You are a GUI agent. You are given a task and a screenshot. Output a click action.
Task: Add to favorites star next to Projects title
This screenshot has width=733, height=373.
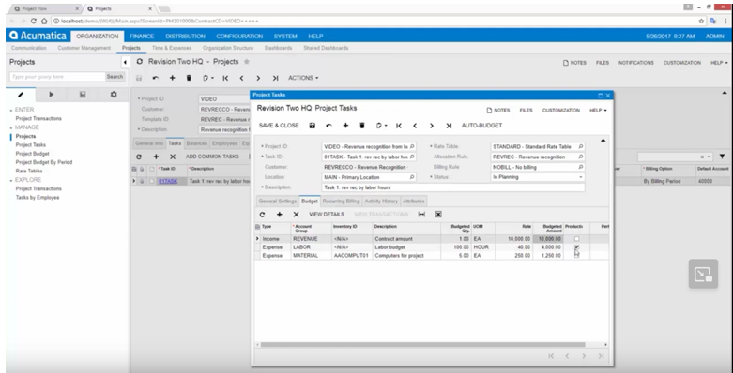click(x=247, y=62)
